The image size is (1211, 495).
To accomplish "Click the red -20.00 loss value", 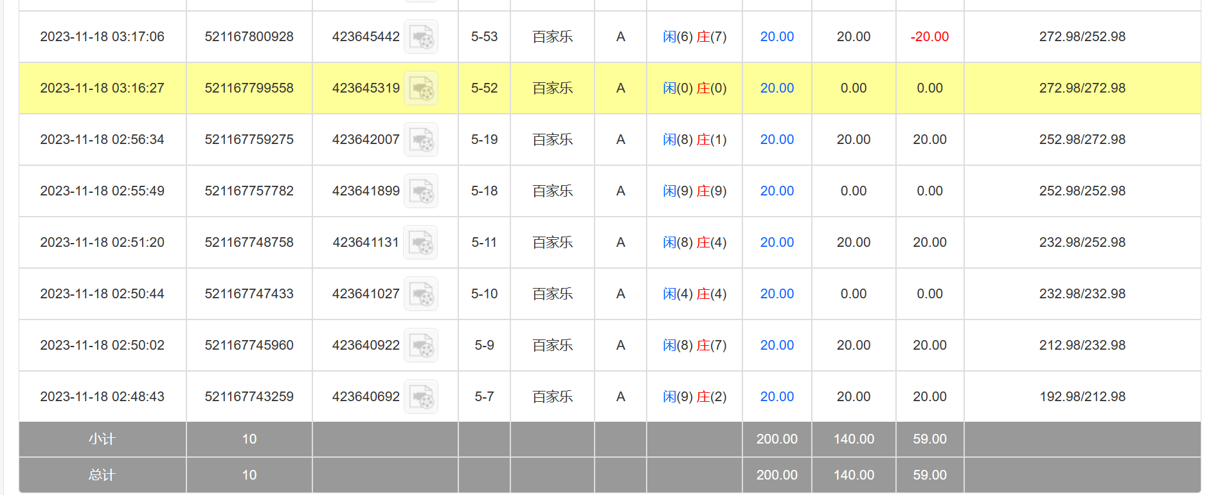I will [929, 37].
